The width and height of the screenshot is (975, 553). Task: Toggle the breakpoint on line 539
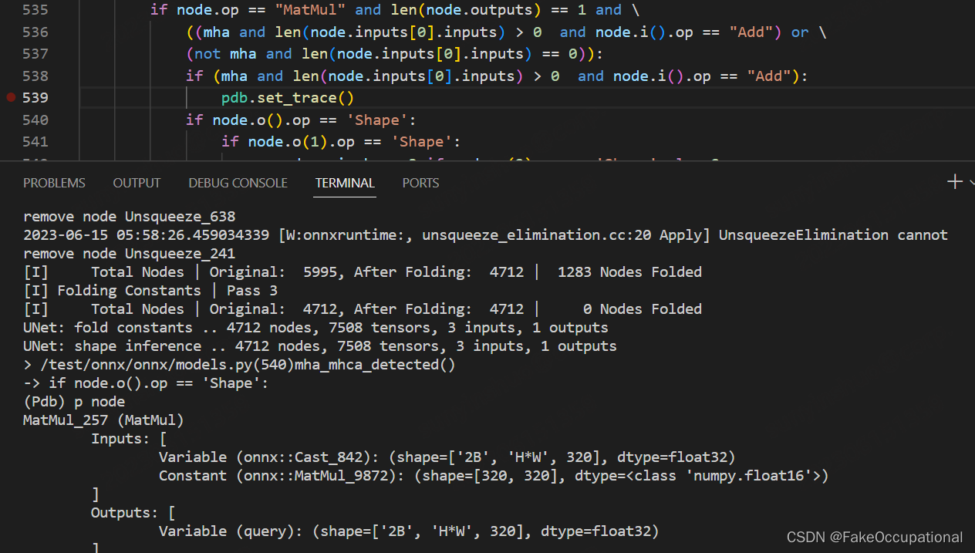coord(11,98)
